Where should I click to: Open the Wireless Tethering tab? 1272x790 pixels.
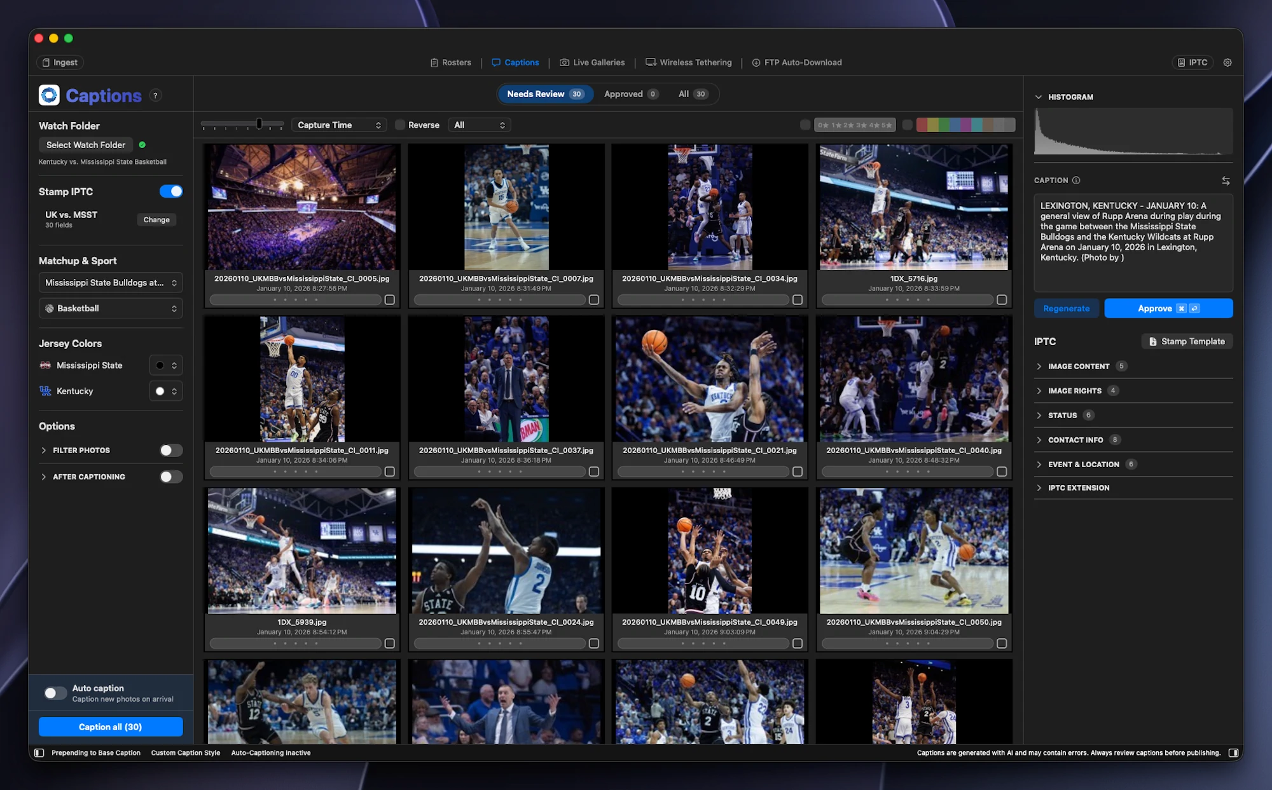click(x=689, y=62)
